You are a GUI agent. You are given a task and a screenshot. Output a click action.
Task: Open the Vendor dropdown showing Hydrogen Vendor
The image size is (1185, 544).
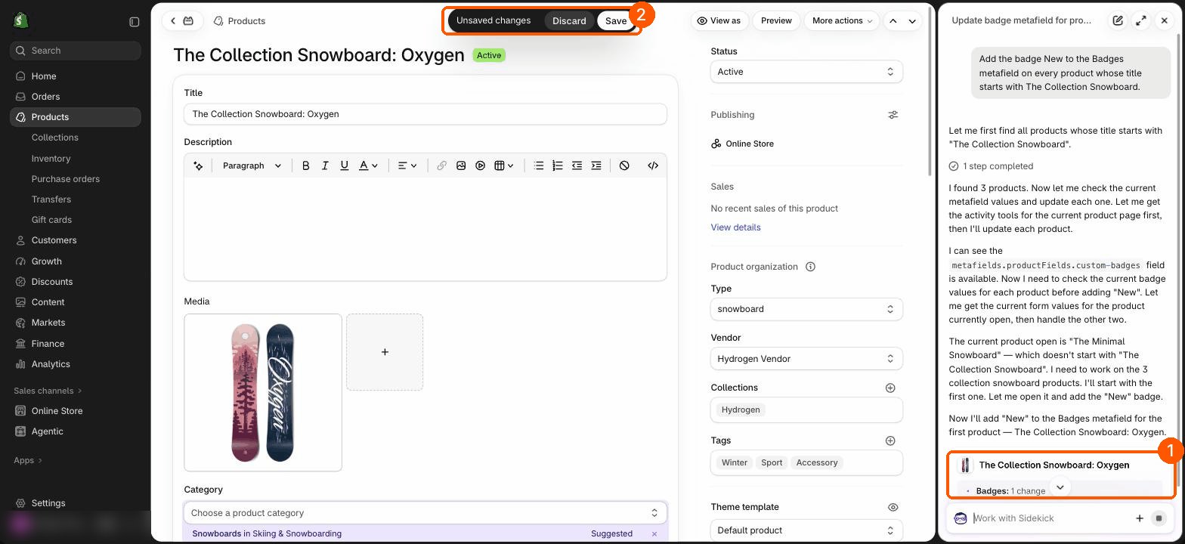pos(806,359)
